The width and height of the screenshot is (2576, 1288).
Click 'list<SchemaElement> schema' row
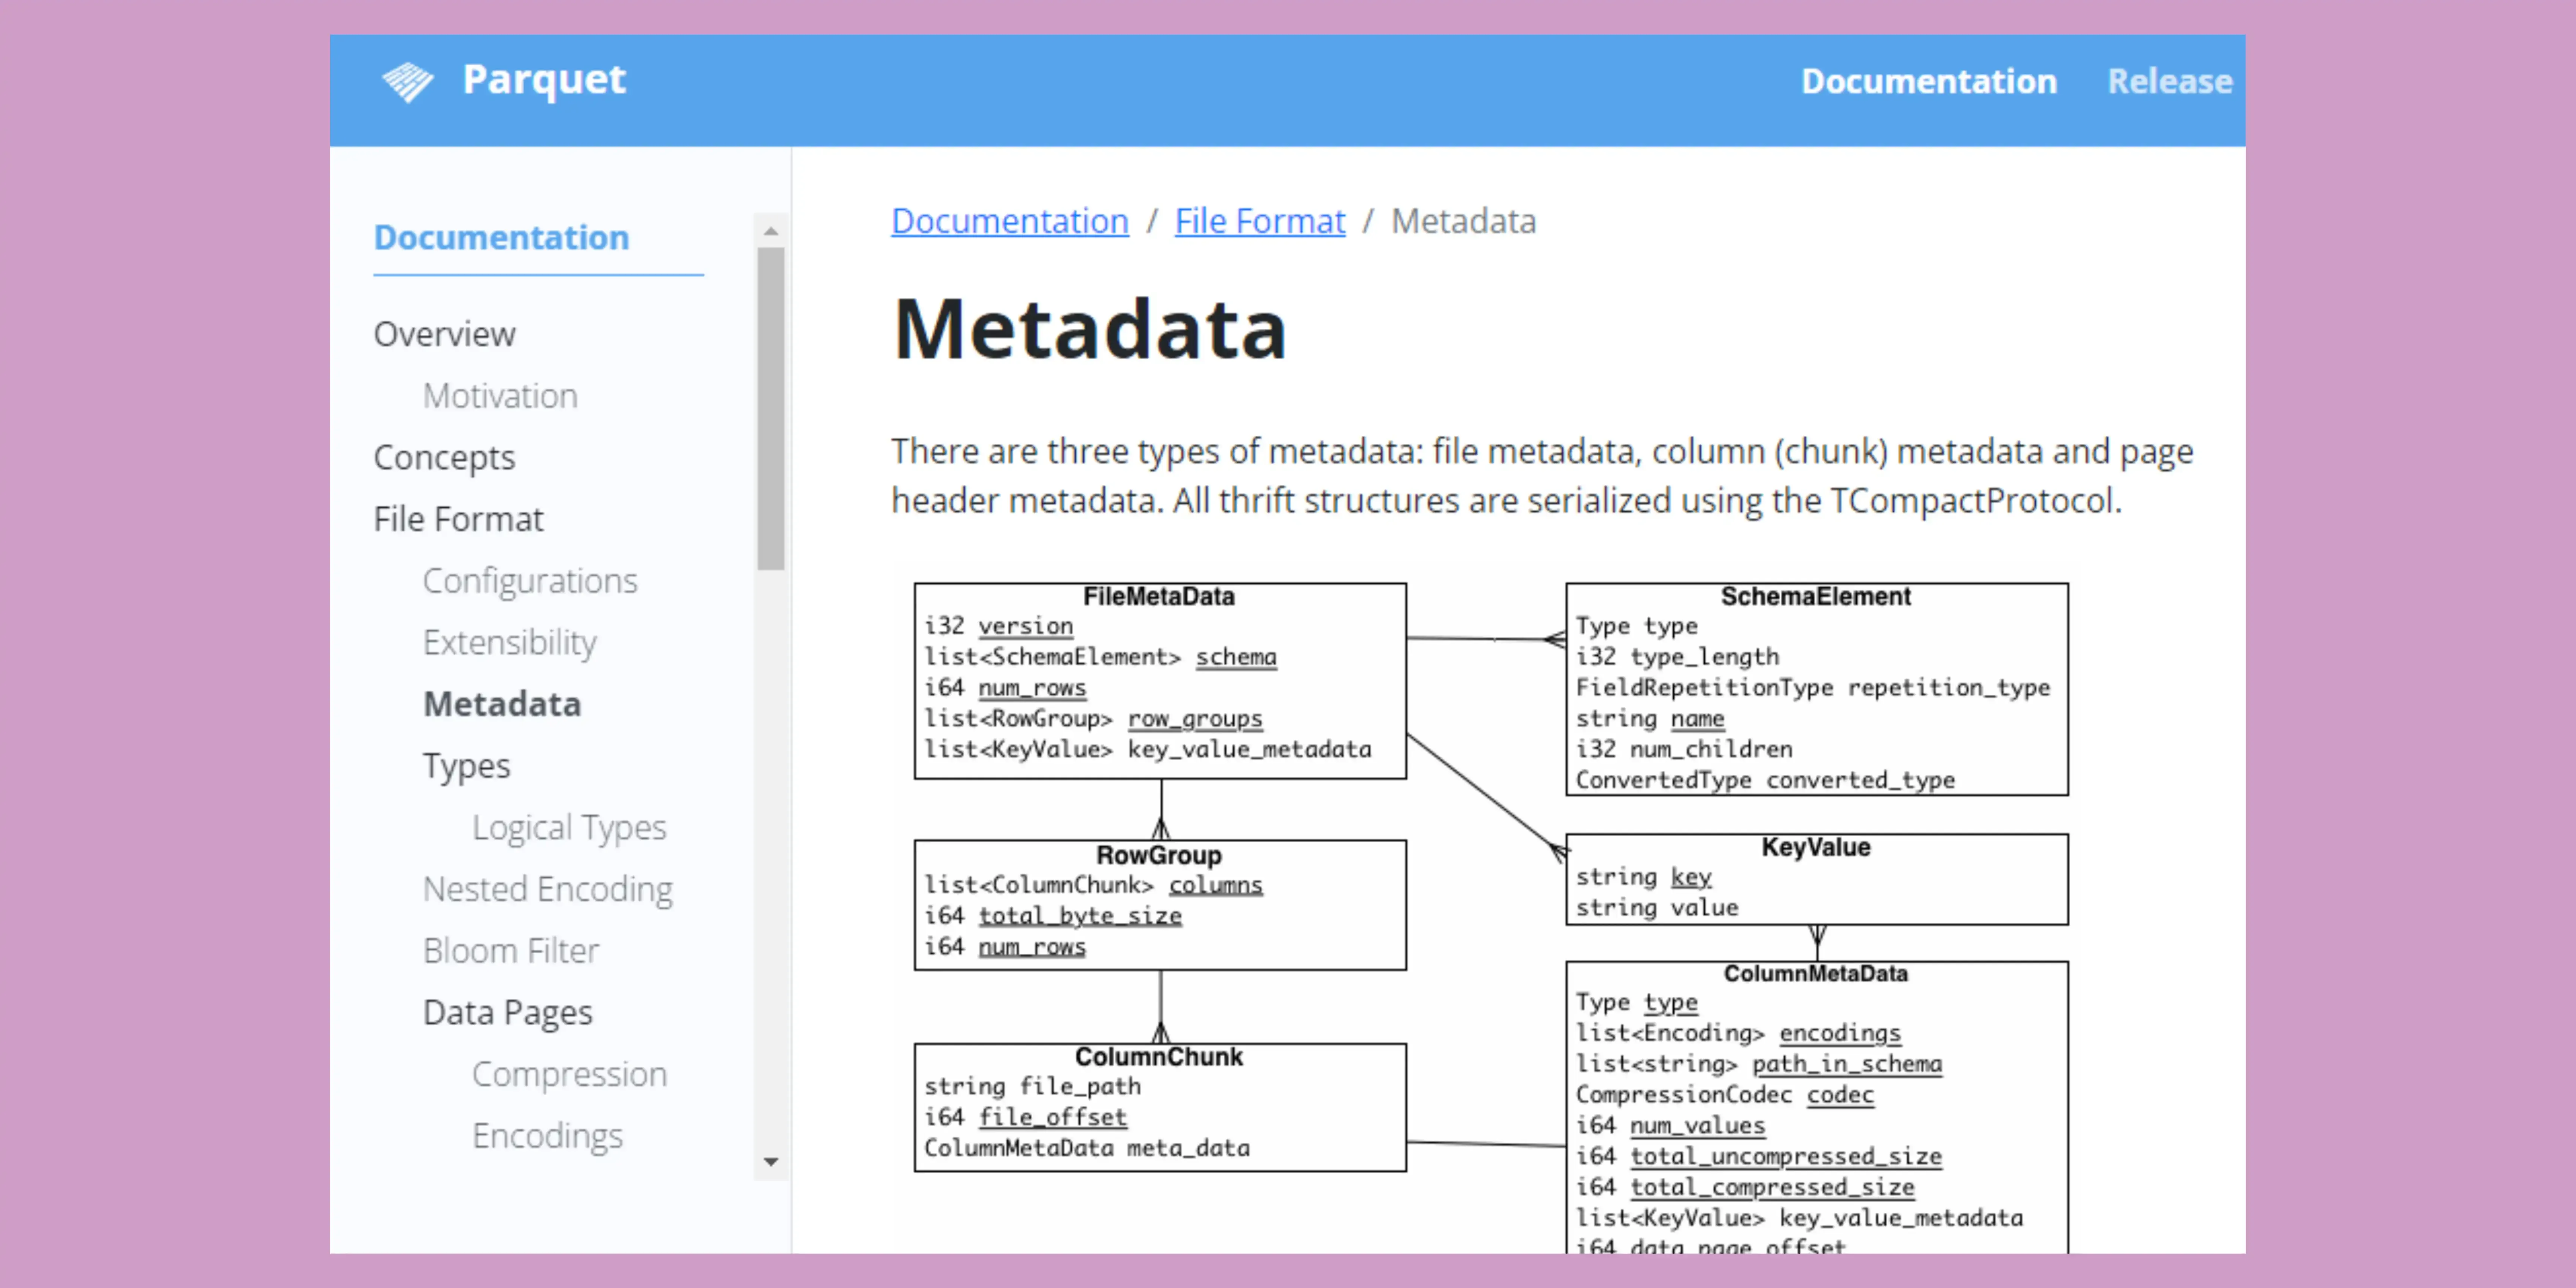pyautogui.click(x=1100, y=658)
